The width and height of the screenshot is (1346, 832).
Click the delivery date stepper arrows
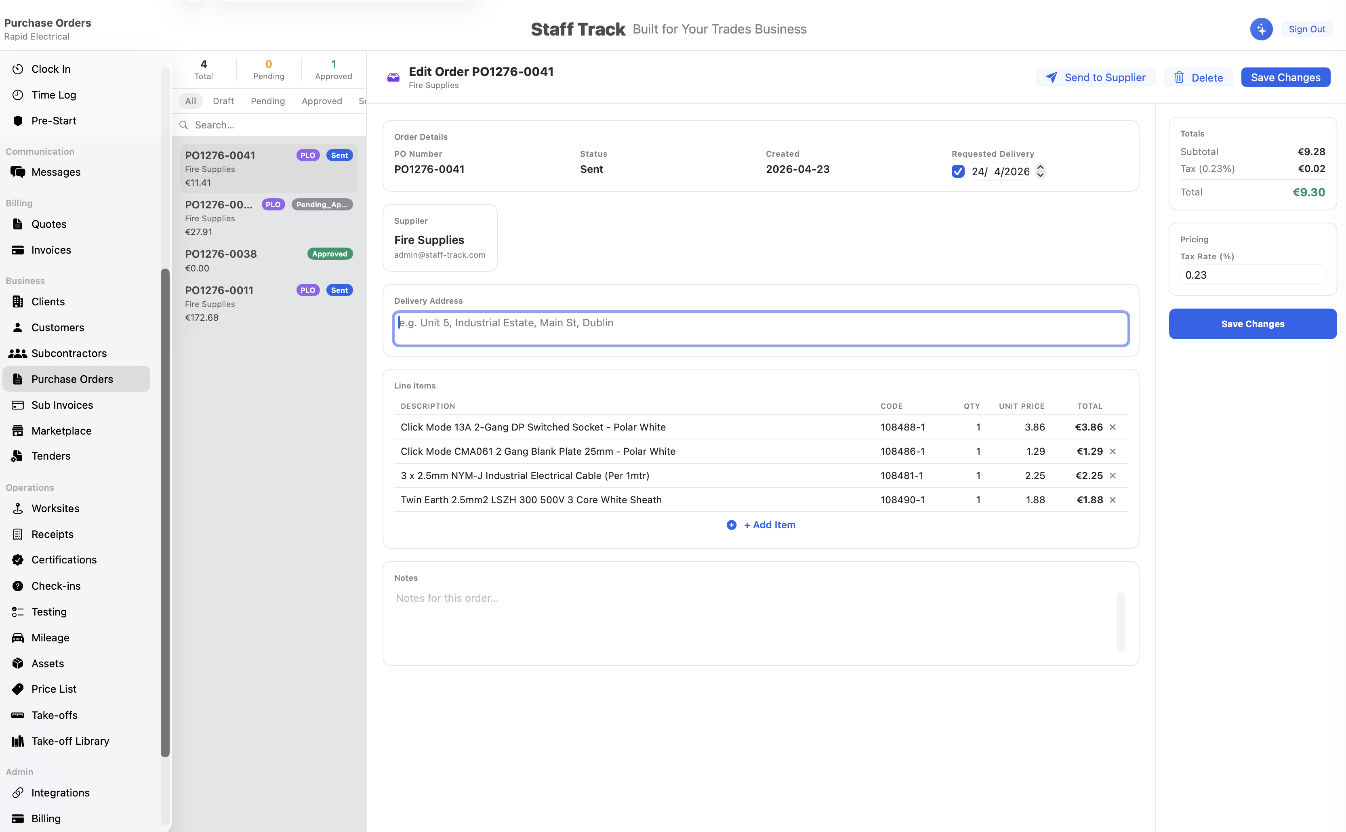[x=1040, y=171]
